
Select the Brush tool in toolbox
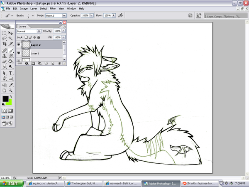pyautogui.click(x=11, y=49)
